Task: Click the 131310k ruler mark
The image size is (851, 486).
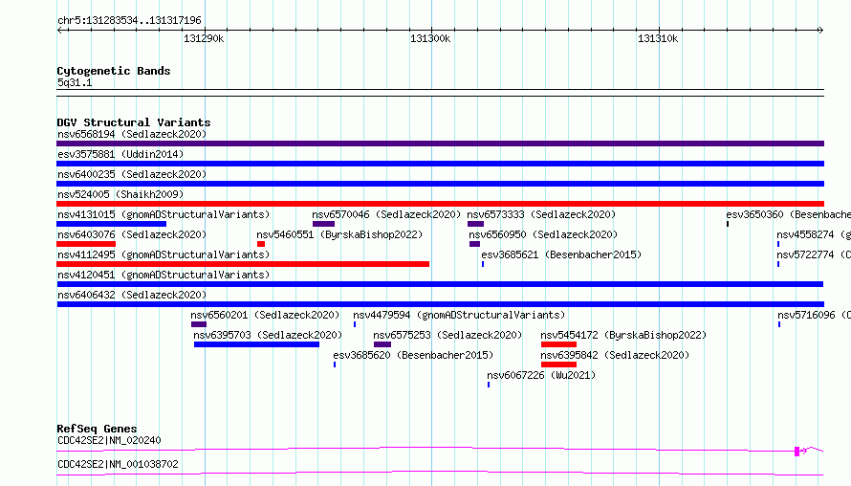Action: [658, 38]
